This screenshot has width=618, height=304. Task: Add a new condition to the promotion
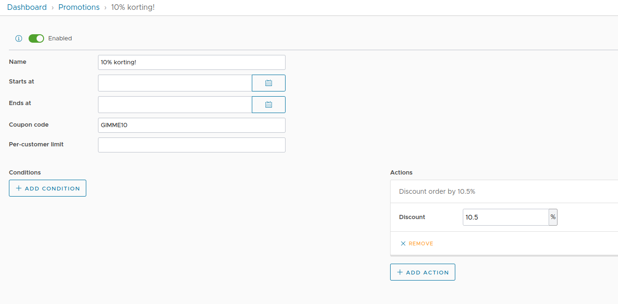tap(47, 188)
